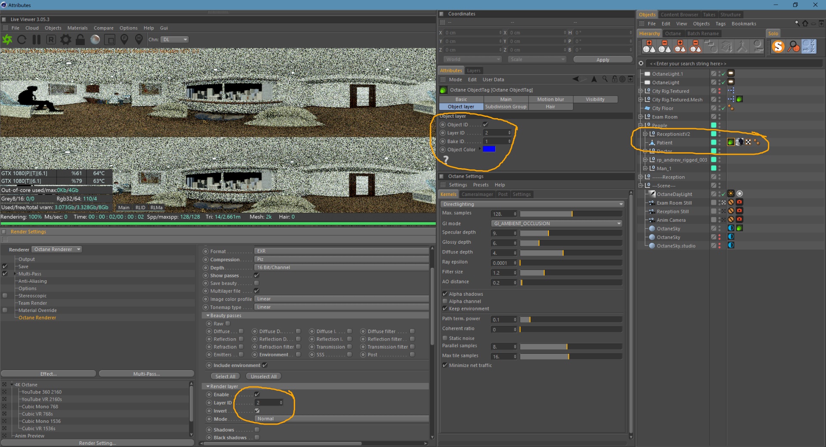Activate the focus picker pin (F)
The height and width of the screenshot is (447, 826).
pyautogui.click(x=124, y=40)
